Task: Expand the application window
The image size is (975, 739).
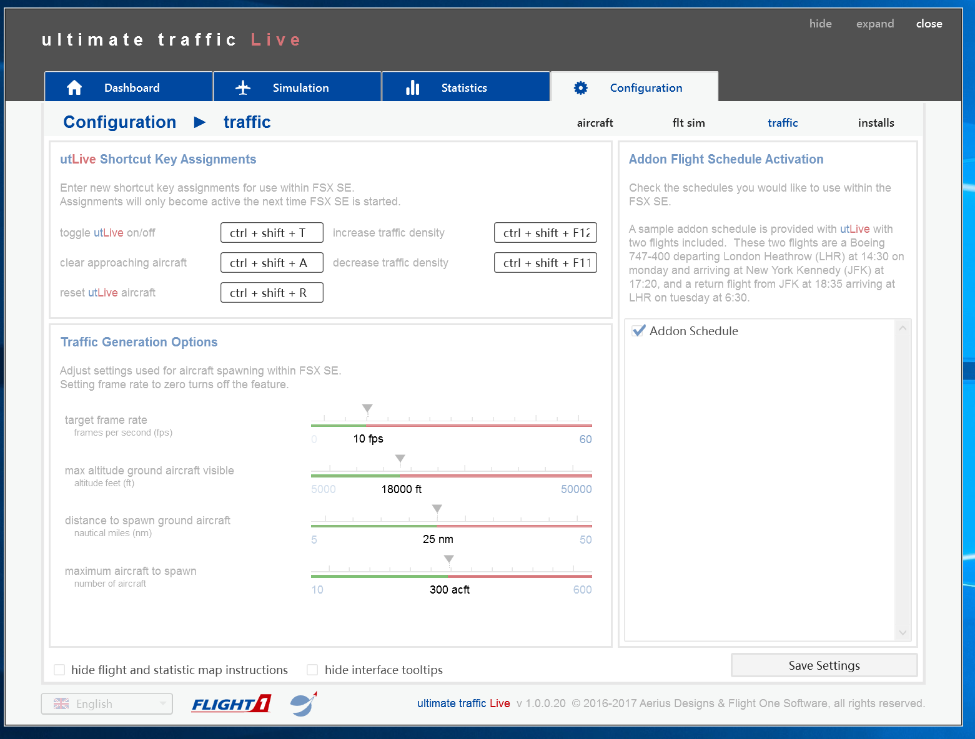Action: pos(874,24)
